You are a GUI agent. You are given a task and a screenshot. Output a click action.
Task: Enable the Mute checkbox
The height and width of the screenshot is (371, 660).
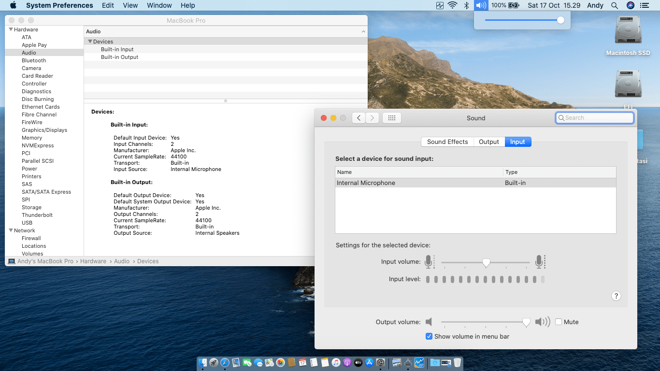[559, 322]
